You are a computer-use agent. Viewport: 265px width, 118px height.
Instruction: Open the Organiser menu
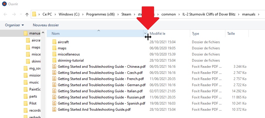tap(14, 25)
